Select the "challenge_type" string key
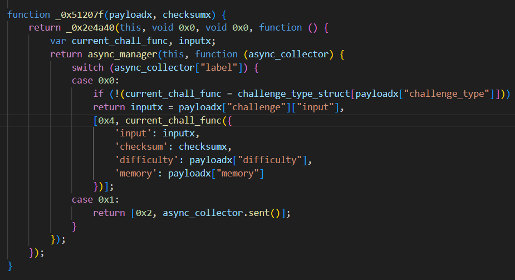Screen dimensions: 515x280 tap(447, 94)
